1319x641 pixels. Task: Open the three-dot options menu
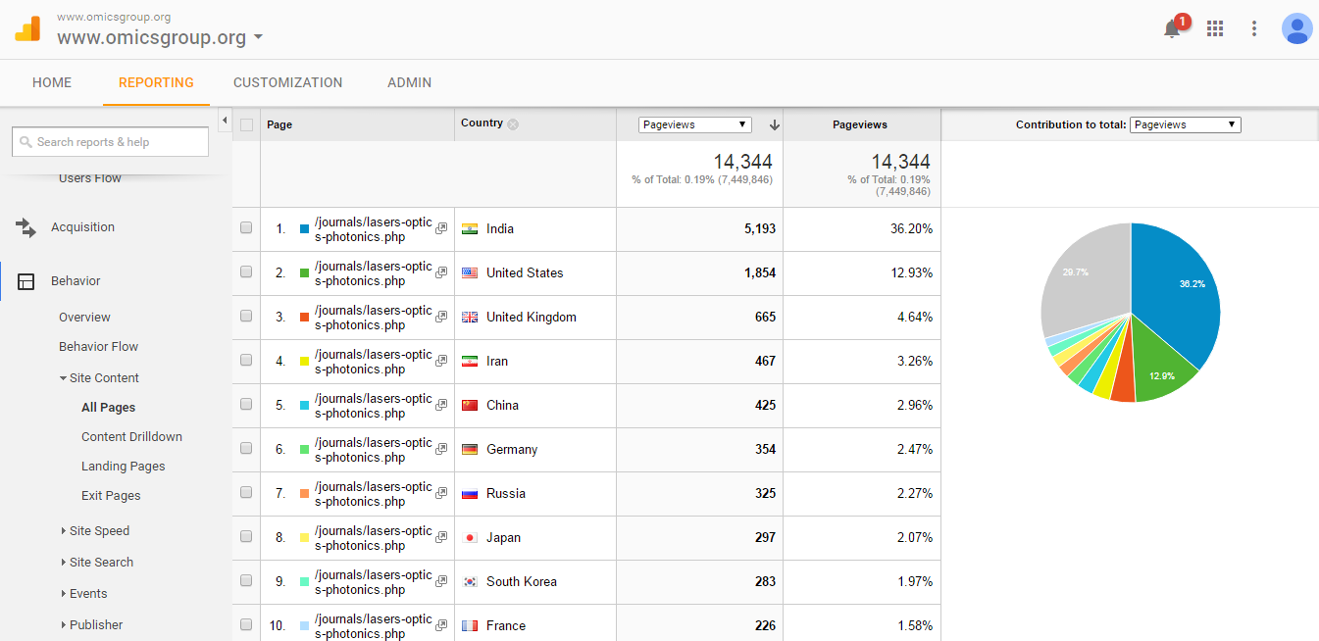pos(1254,28)
